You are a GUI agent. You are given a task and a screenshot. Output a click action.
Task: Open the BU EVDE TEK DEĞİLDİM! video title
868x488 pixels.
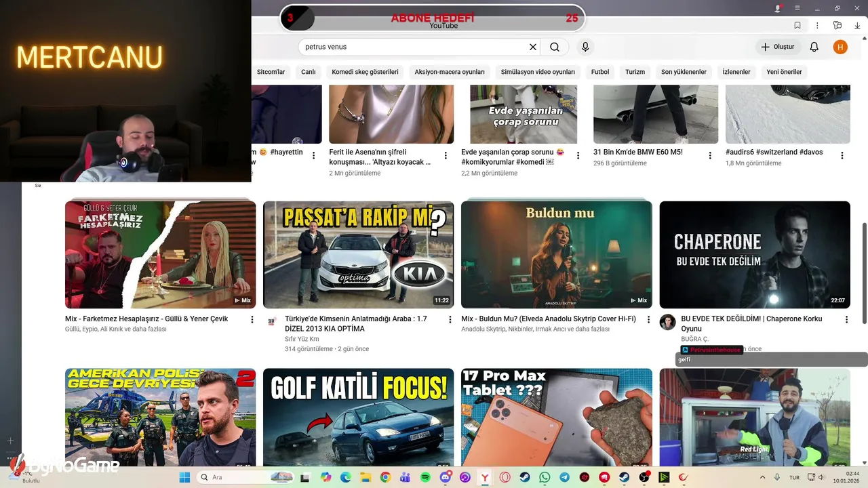click(x=751, y=323)
